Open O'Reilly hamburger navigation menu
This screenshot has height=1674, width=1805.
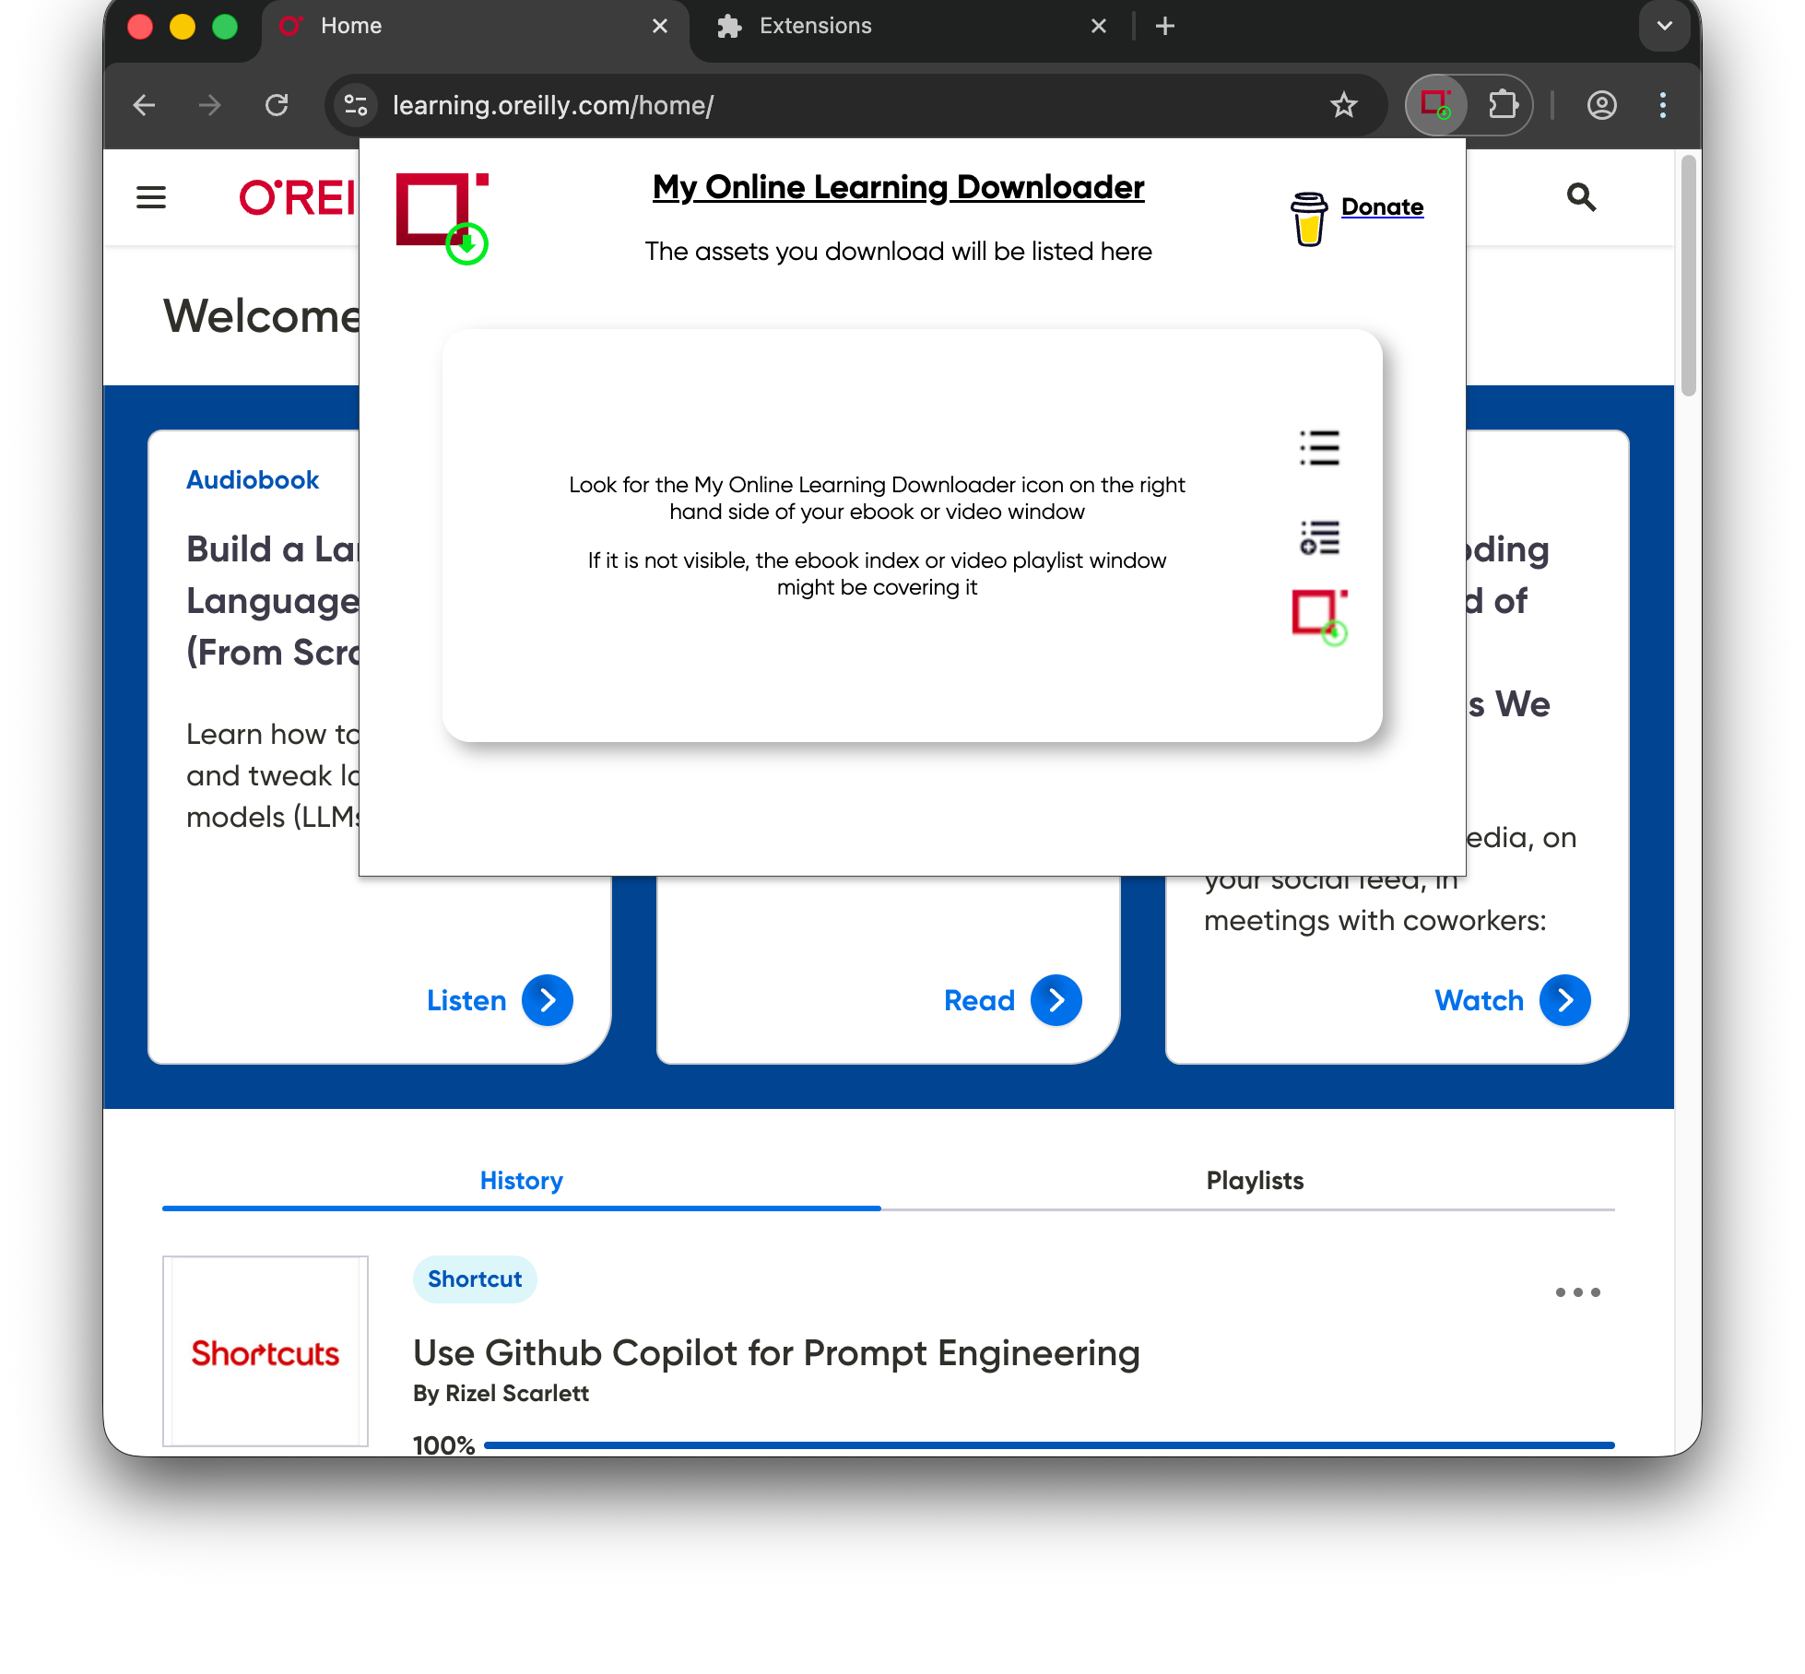[151, 197]
